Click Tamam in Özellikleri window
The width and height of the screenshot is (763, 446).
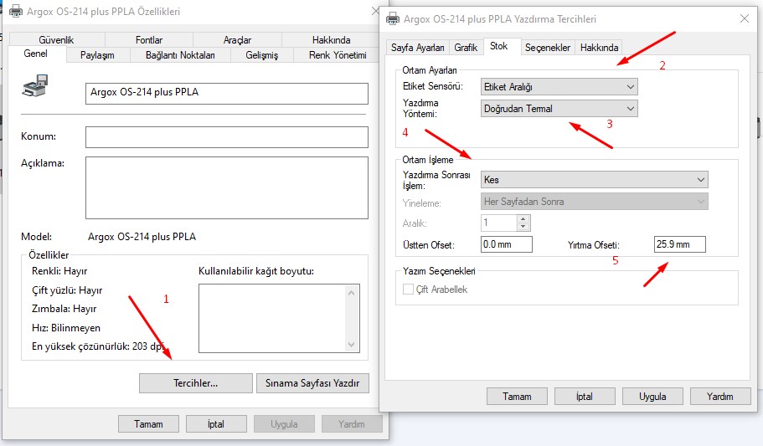tap(148, 424)
